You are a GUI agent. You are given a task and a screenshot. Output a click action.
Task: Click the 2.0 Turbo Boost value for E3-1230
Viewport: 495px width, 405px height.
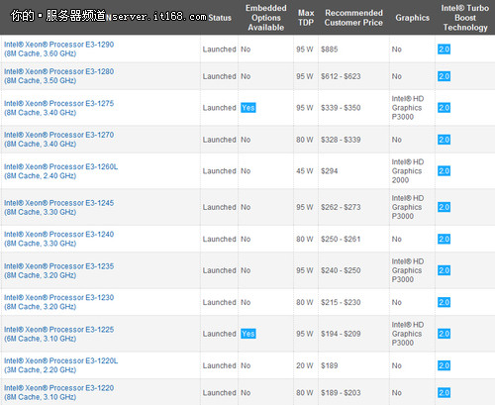tap(444, 302)
